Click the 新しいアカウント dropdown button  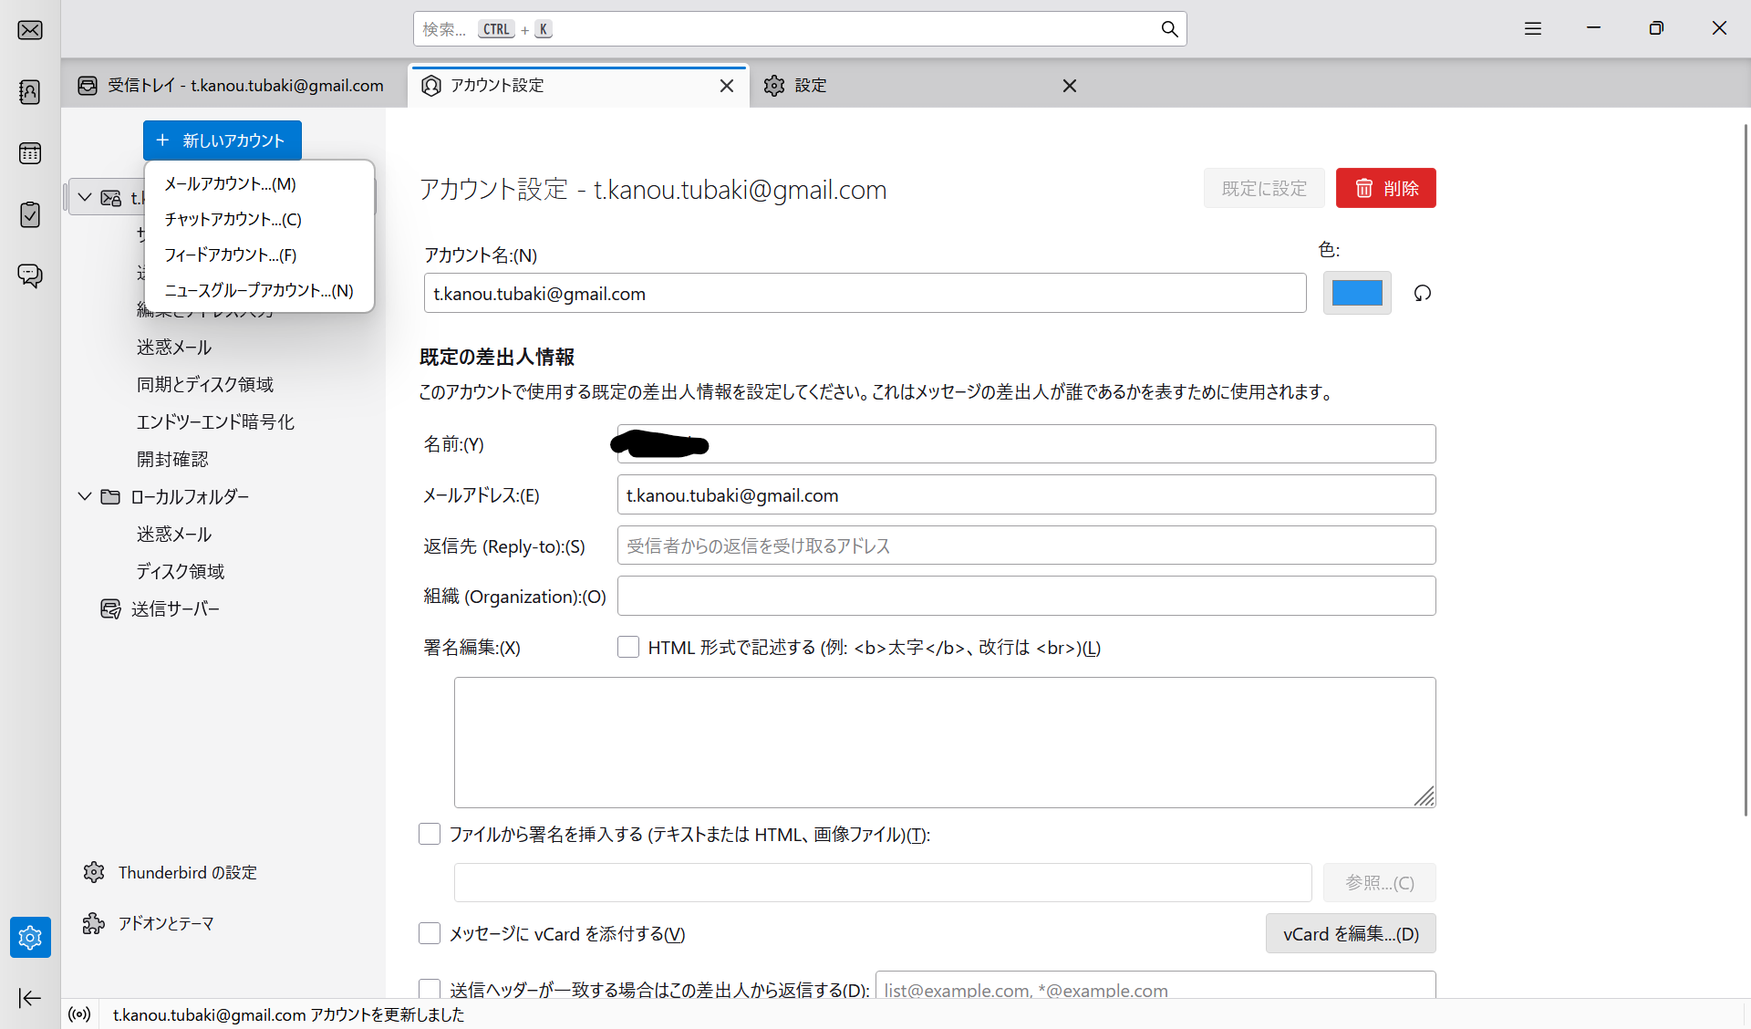click(223, 140)
